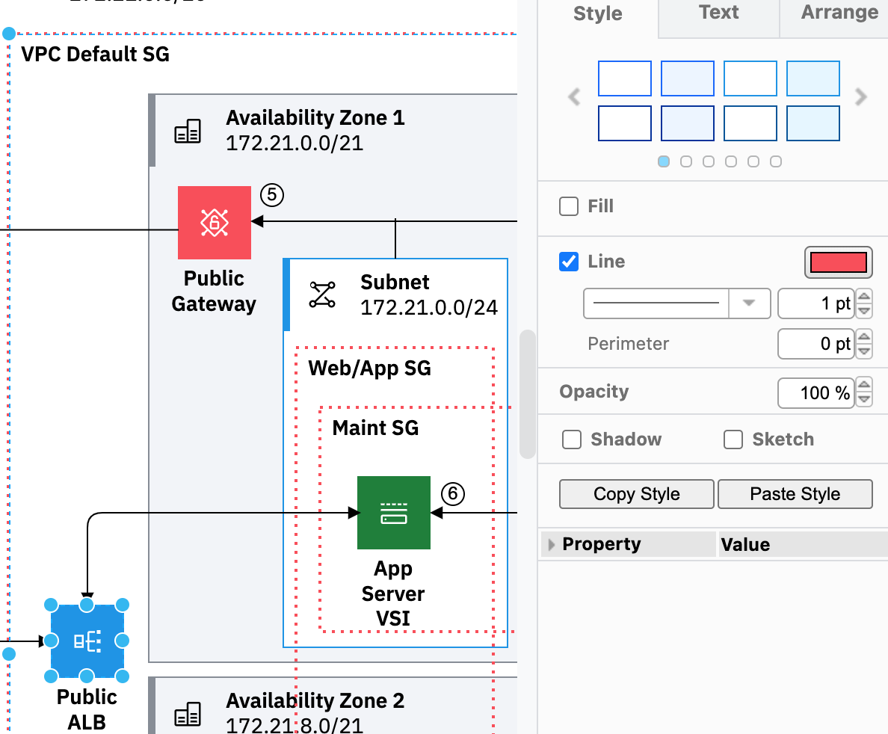
Task: Uncheck the Line checkbox
Action: (x=569, y=262)
